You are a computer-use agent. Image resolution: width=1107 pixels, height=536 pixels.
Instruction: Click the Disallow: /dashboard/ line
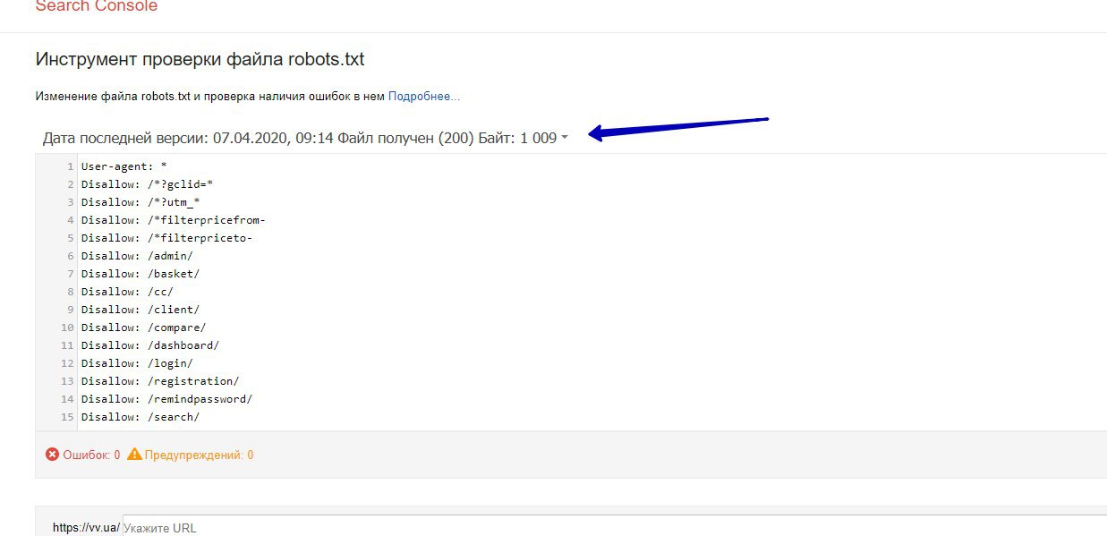150,345
